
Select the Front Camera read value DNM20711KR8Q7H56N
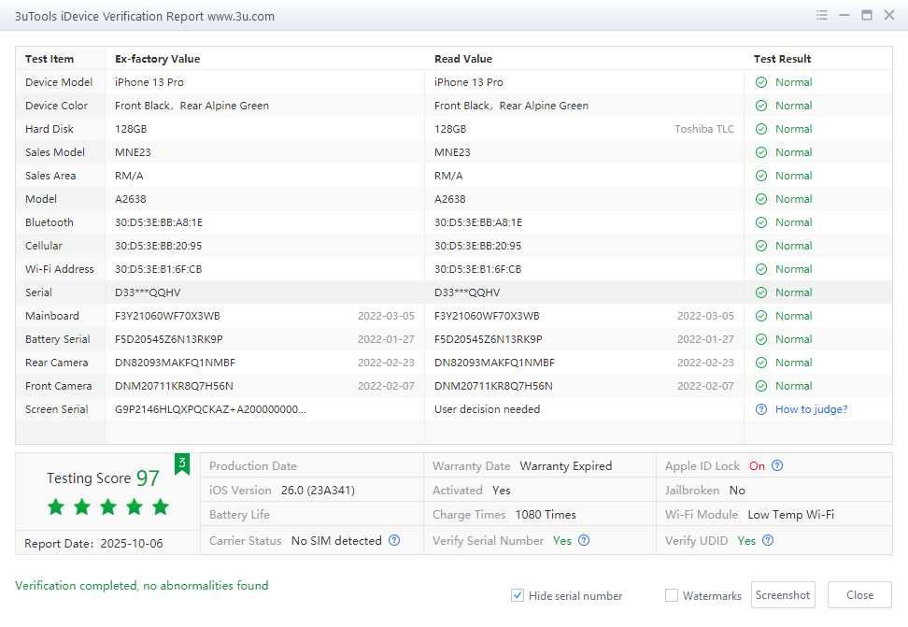point(493,386)
